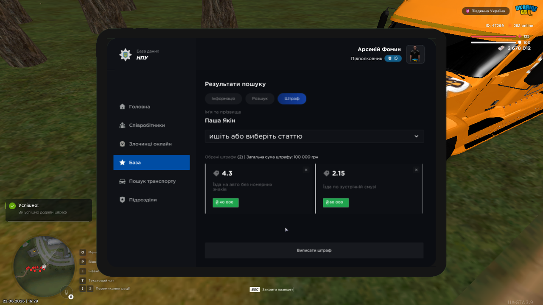Go to Злочинці онлайн section
Viewport: 543px width, 305px height.
[151, 144]
